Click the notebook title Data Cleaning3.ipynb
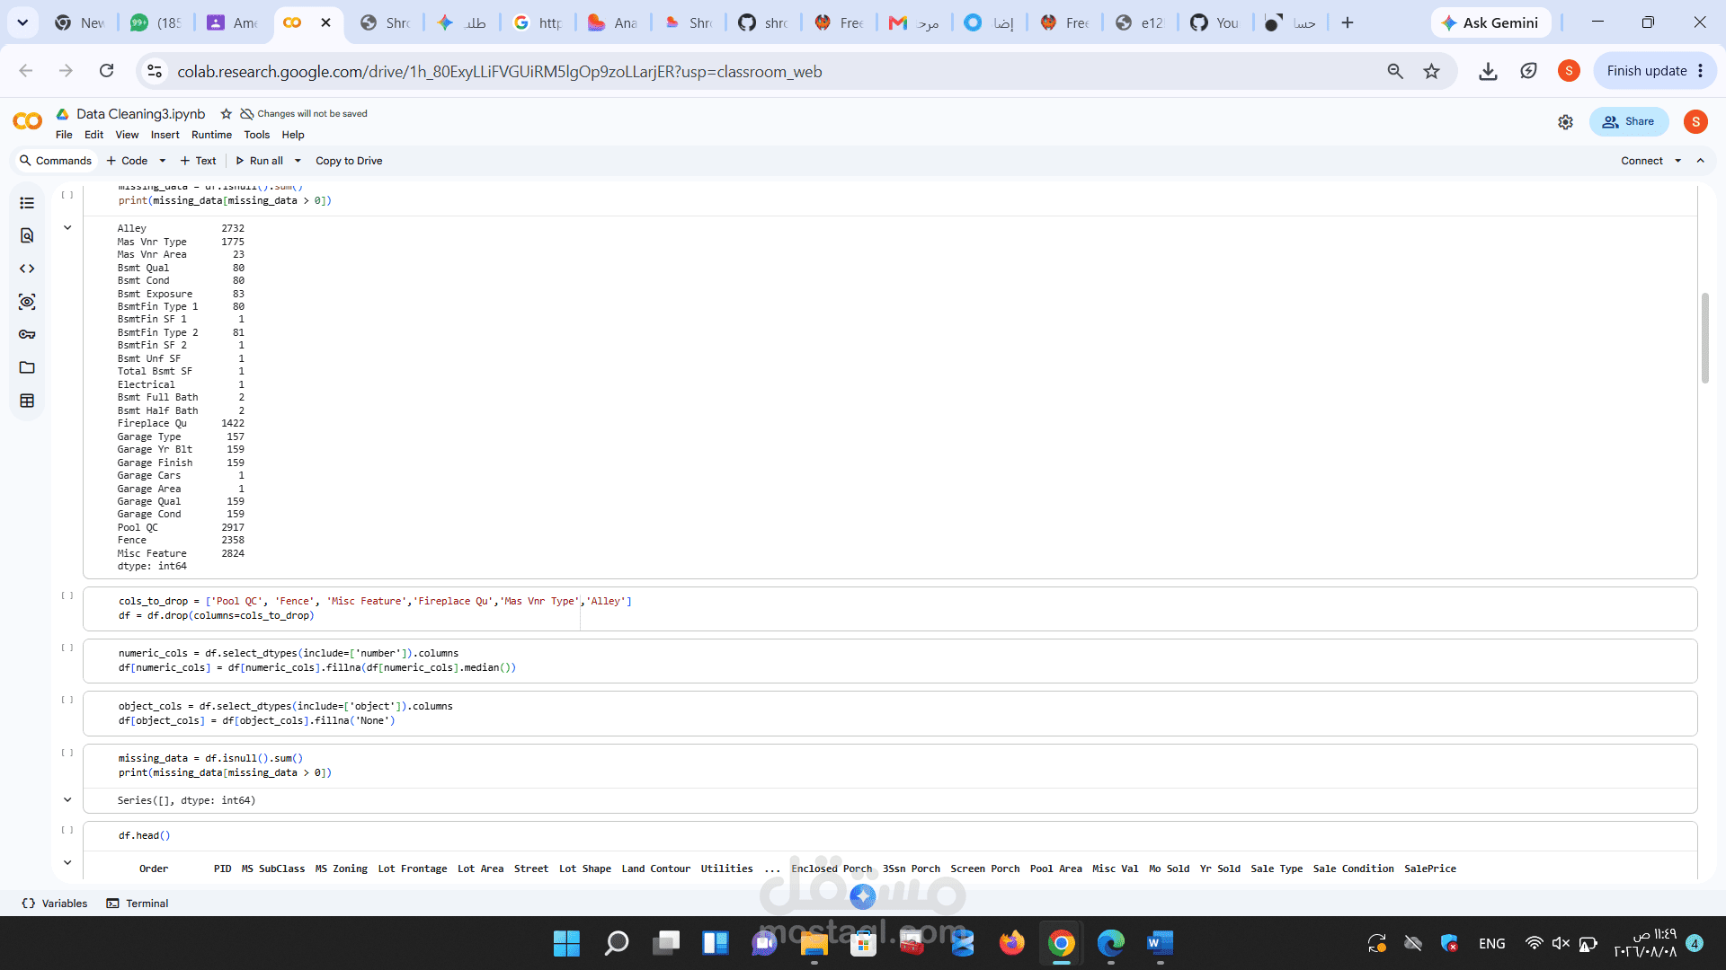 point(140,114)
